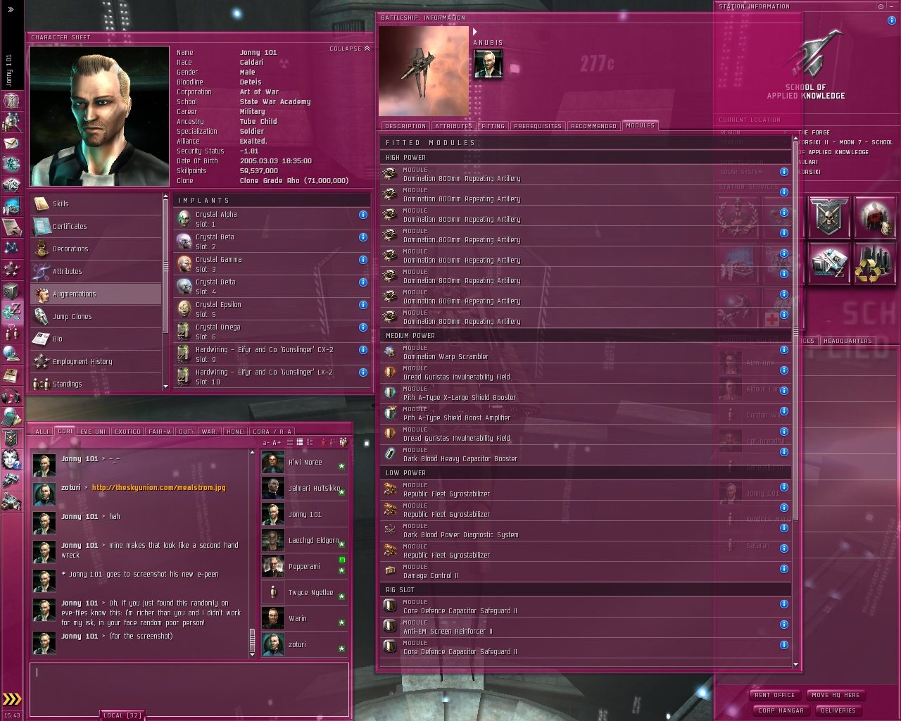This screenshot has height=721, width=901.
Task: Open the reprocessing plant recycling icon
Action: 874,263
